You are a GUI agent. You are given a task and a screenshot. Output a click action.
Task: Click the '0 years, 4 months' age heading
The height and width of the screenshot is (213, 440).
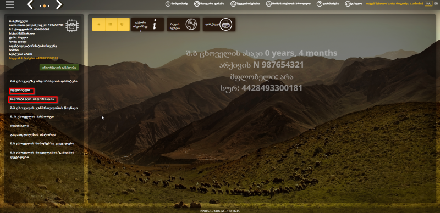[x=262, y=53]
